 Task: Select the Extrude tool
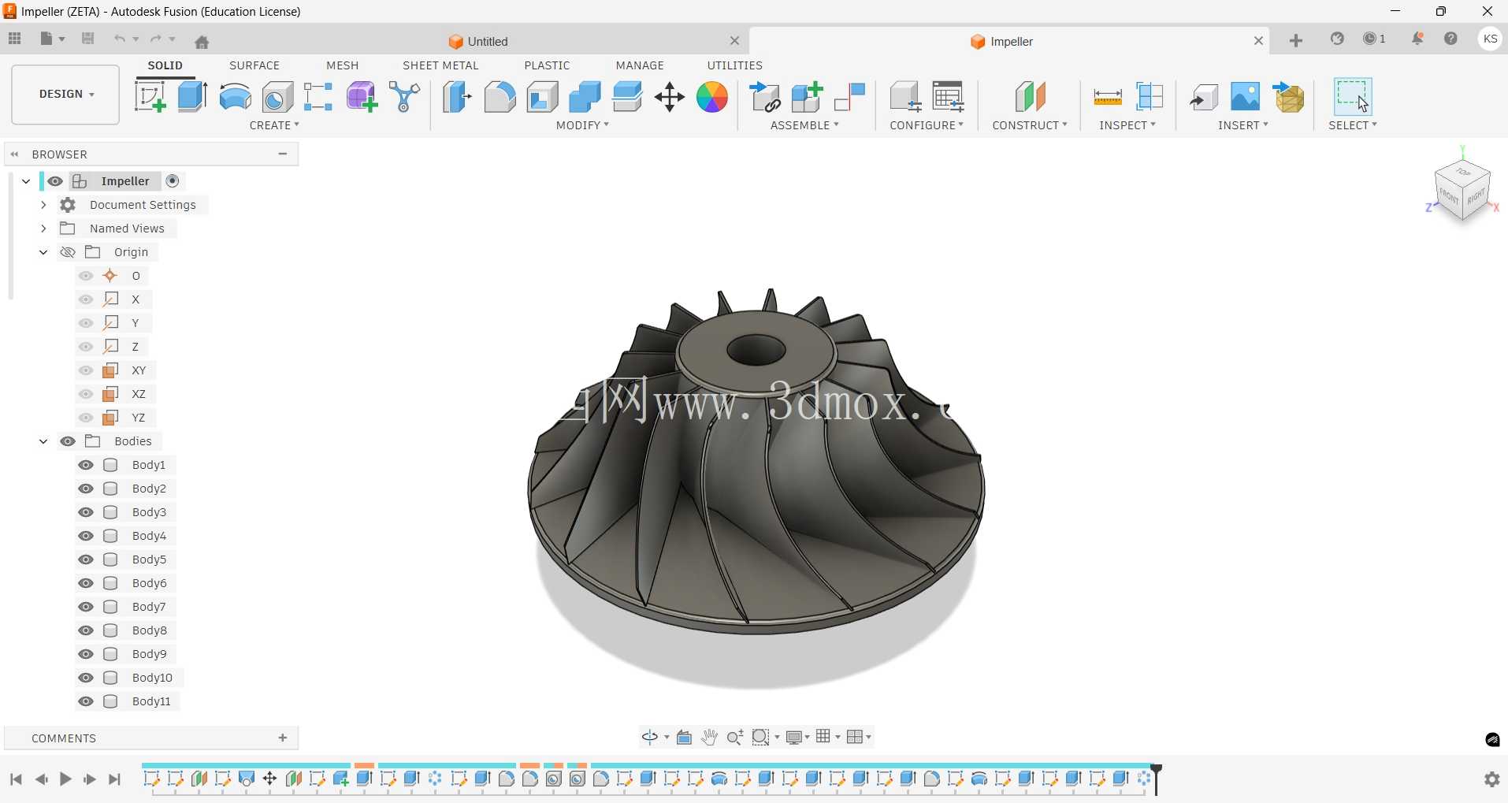(x=192, y=97)
